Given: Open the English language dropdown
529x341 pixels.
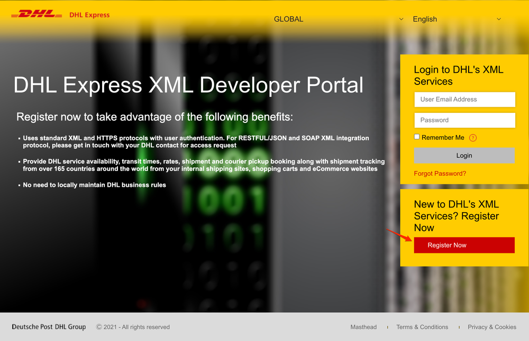Looking at the screenshot, I should (x=425, y=19).
